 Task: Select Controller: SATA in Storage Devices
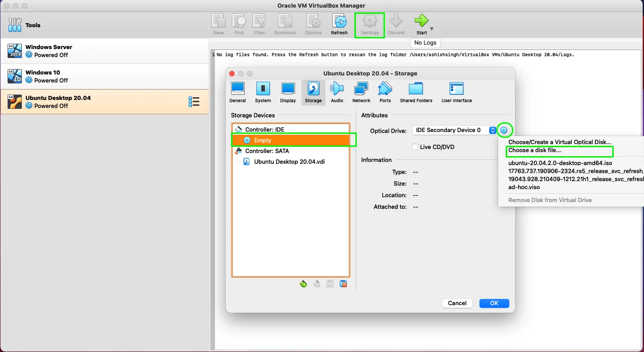click(291, 151)
